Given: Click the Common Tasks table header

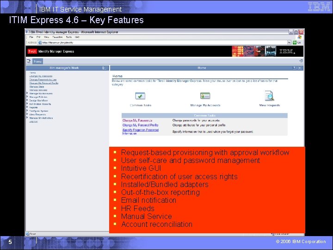Looking at the screenshot, I should tap(204, 115).
